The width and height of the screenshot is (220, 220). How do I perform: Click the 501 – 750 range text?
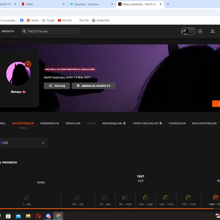point(78,204)
